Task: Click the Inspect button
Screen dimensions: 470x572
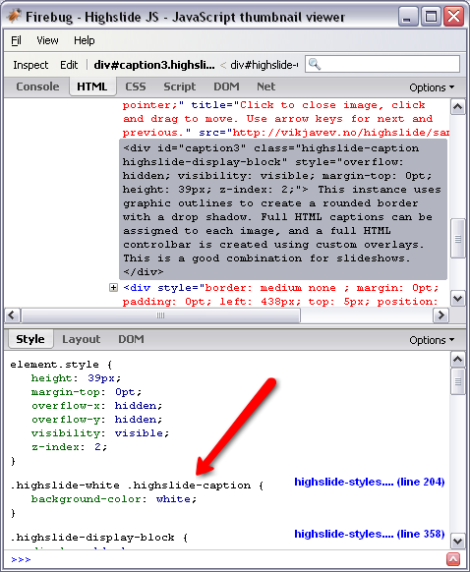Action: (x=30, y=65)
